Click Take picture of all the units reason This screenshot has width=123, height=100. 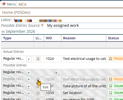pyautogui.click(x=85, y=86)
